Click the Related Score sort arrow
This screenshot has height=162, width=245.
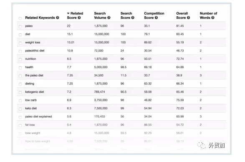68,13
